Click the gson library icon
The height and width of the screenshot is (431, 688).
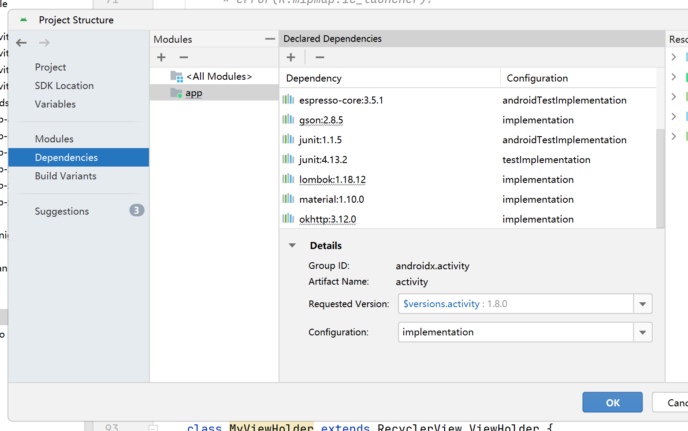click(288, 119)
